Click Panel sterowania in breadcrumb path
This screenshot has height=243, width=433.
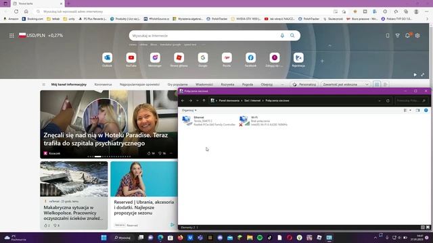pos(229,101)
